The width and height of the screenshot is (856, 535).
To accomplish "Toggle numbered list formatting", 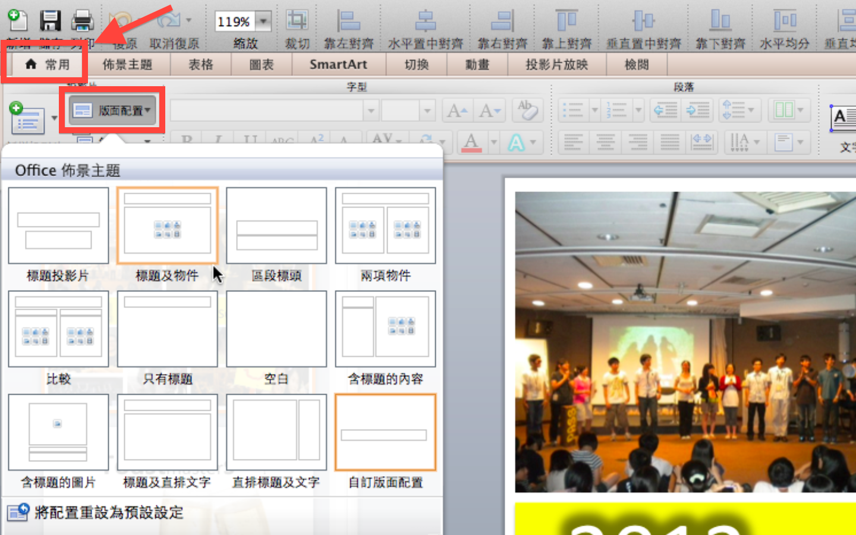I will click(616, 111).
